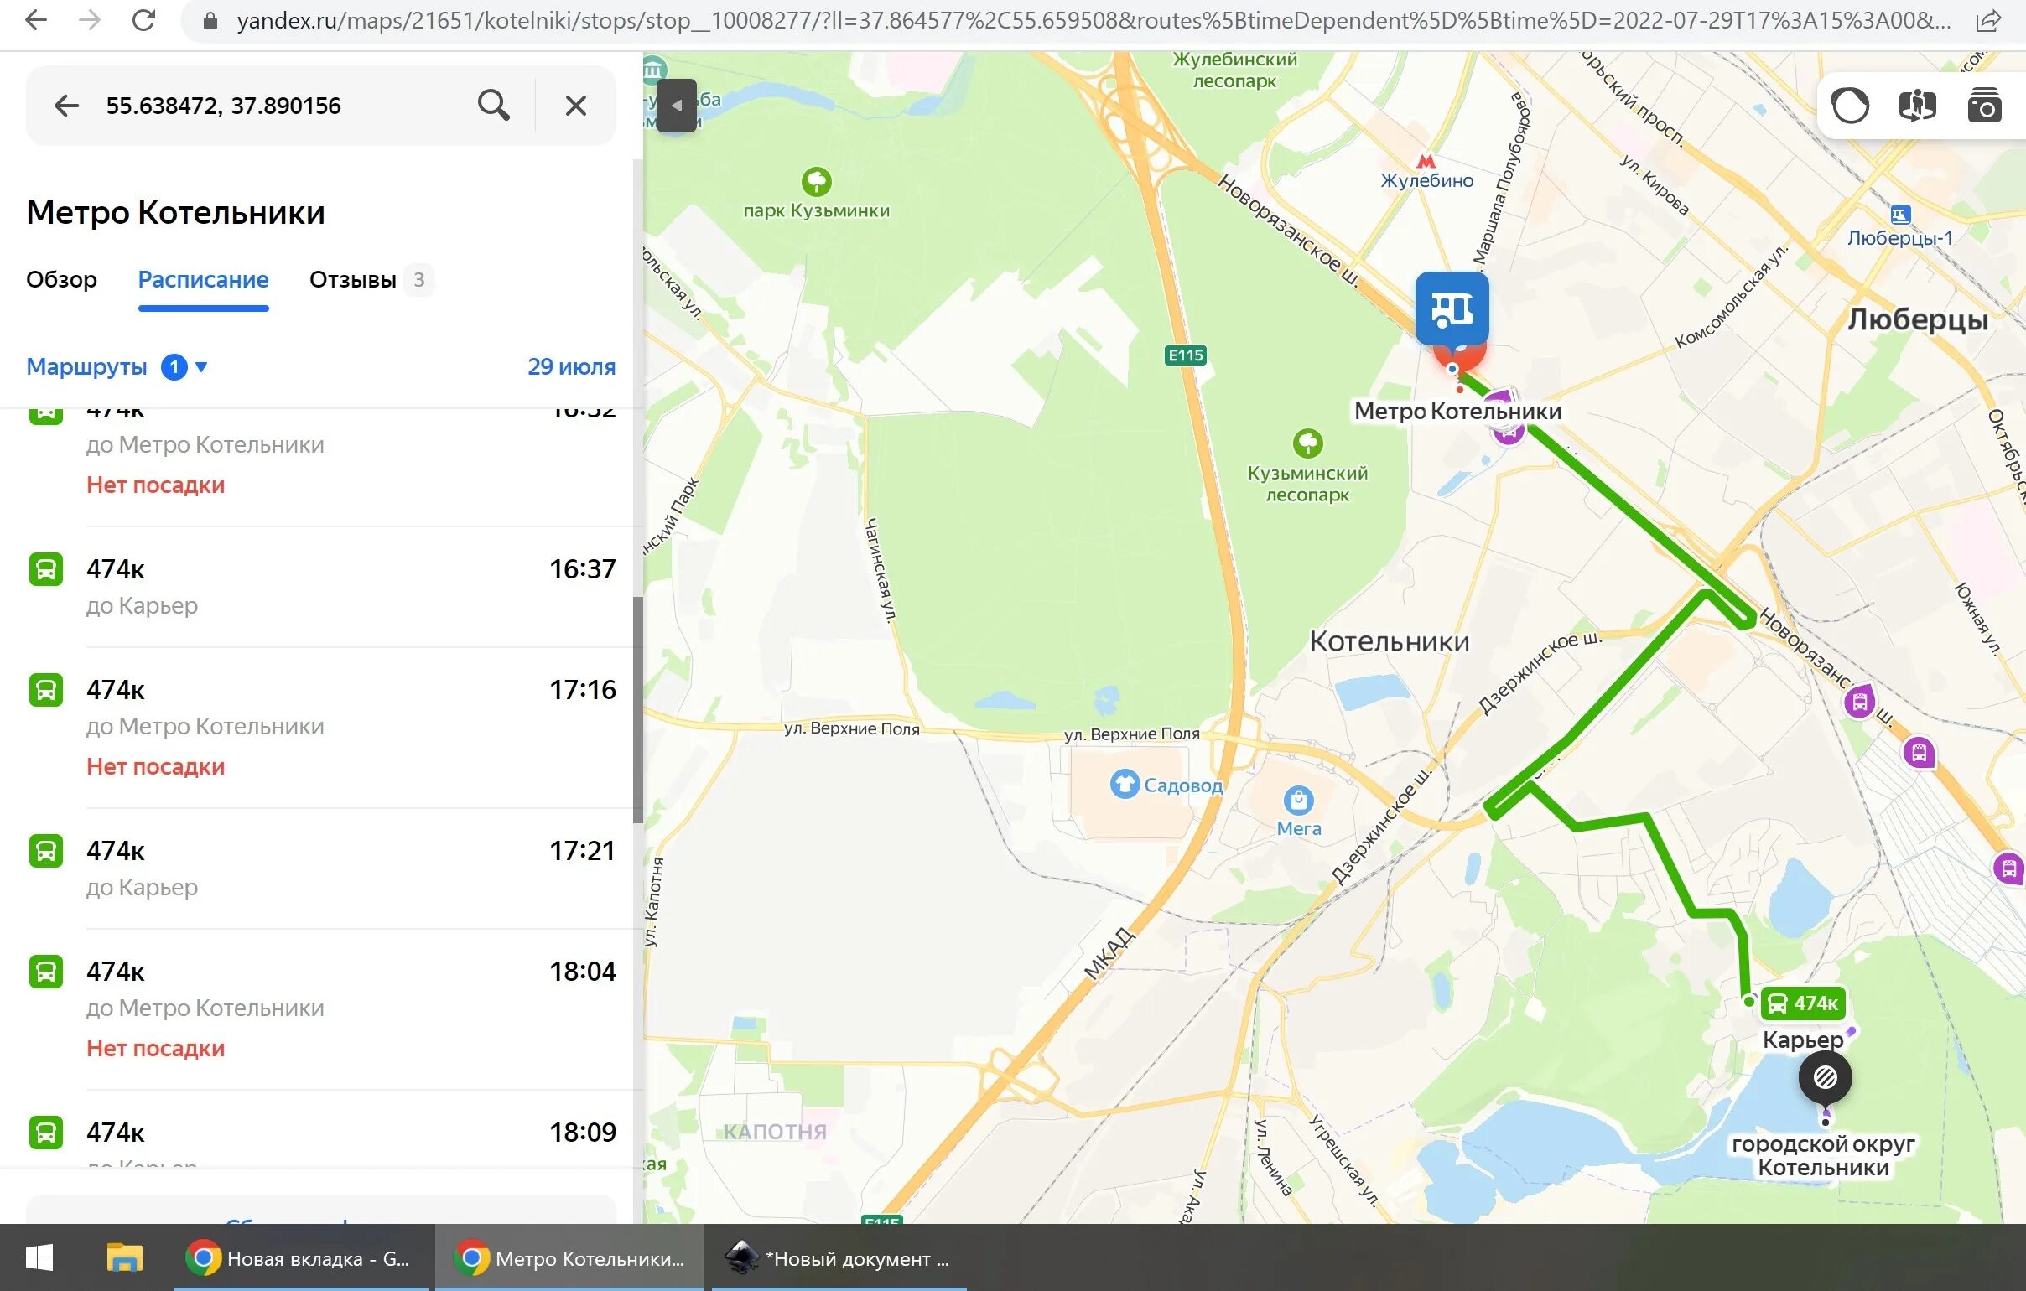2026x1291 pixels.
Task: Click the schedule list scrollbar
Action: (x=638, y=709)
